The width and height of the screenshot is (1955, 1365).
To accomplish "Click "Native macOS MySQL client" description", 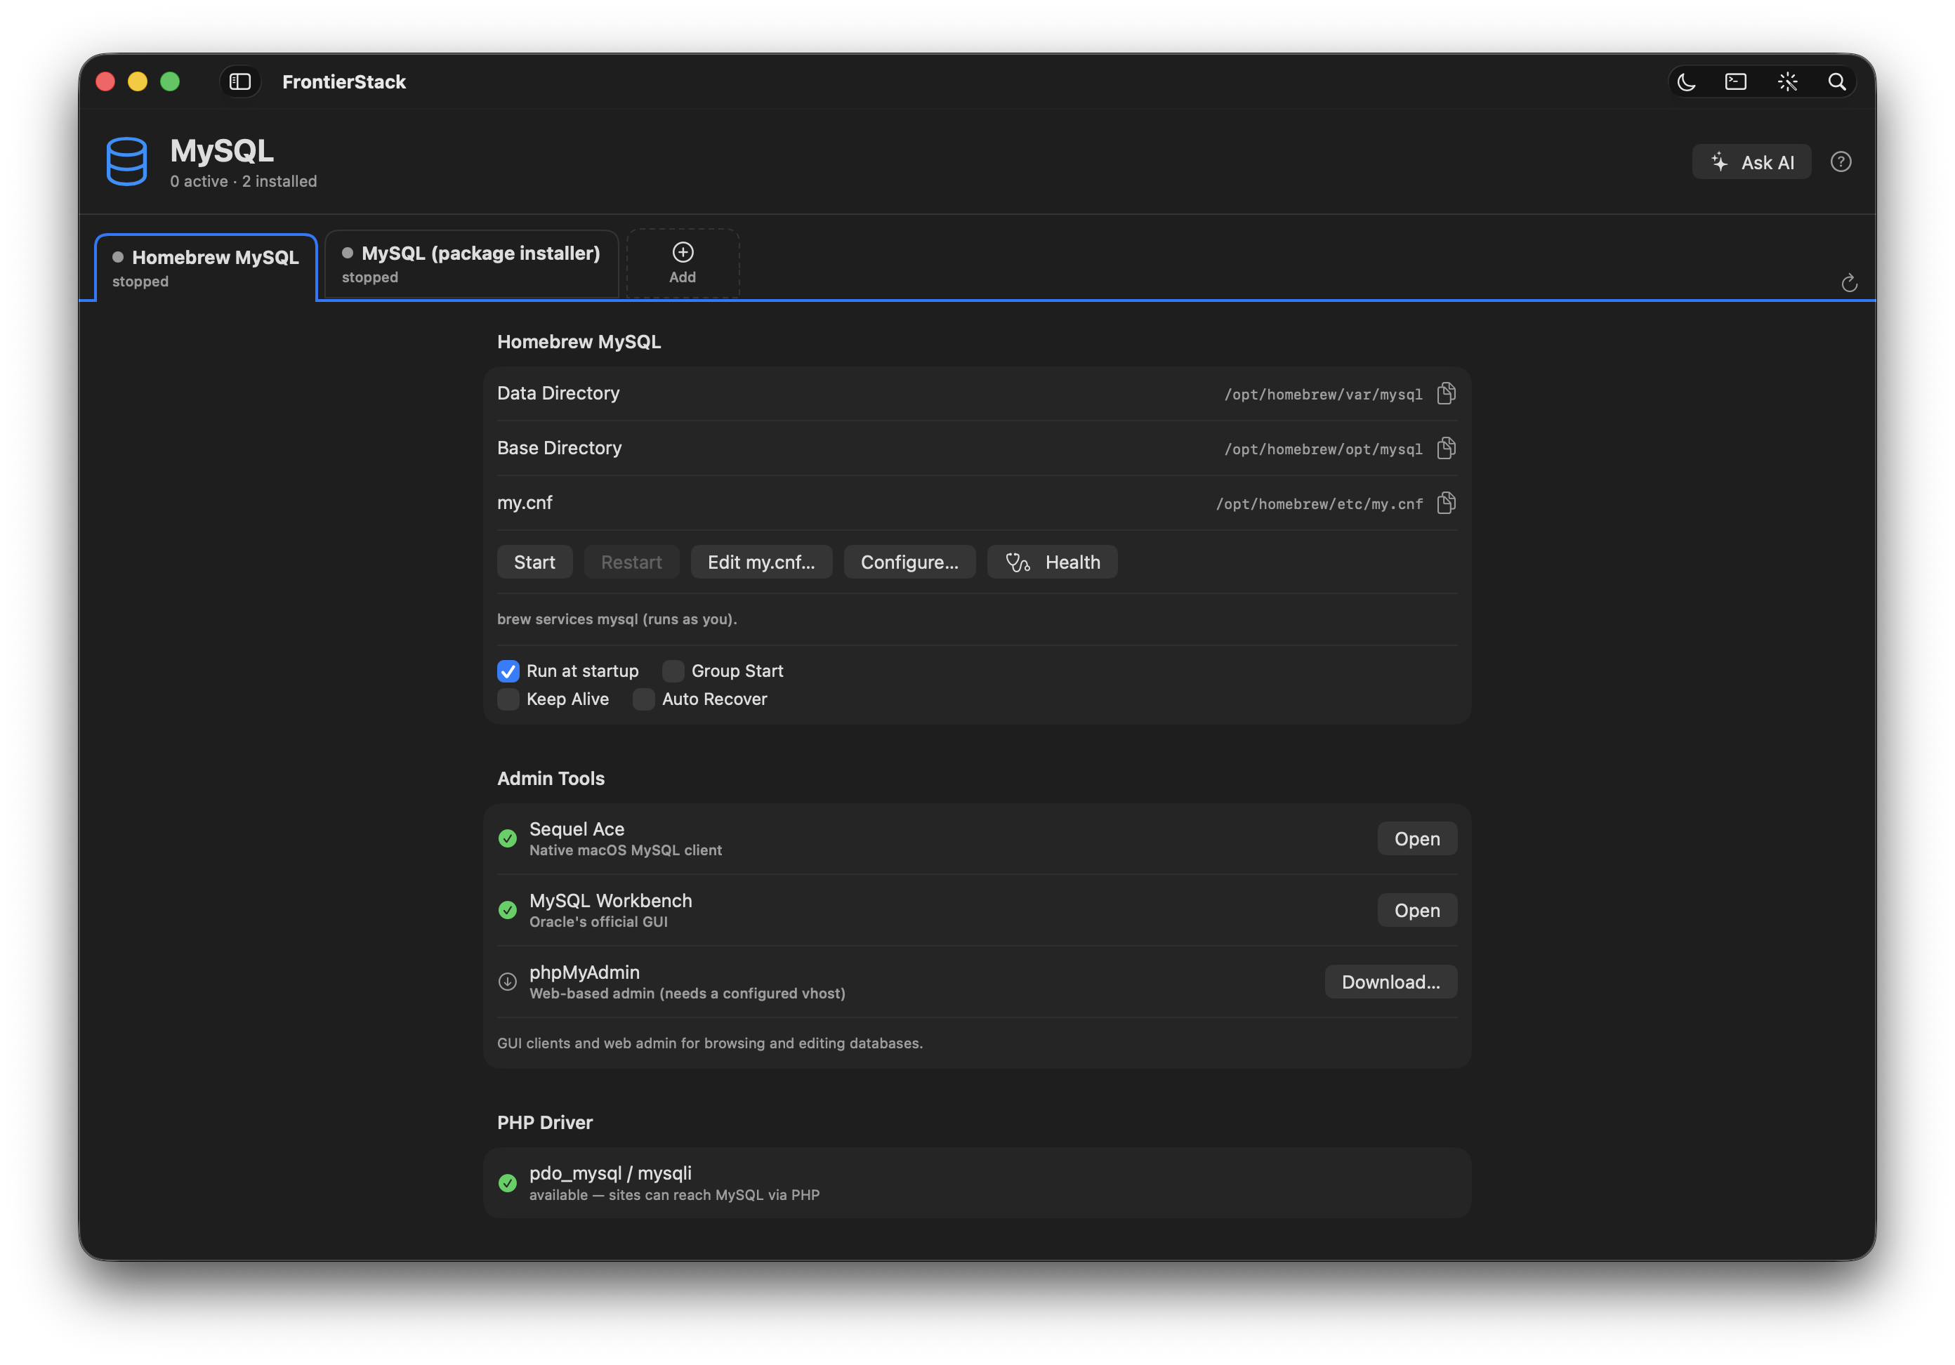I will [x=626, y=850].
